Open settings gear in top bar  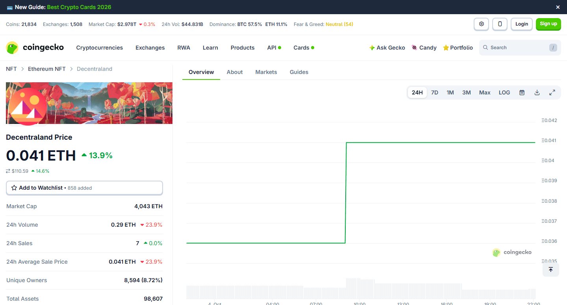pyautogui.click(x=481, y=24)
